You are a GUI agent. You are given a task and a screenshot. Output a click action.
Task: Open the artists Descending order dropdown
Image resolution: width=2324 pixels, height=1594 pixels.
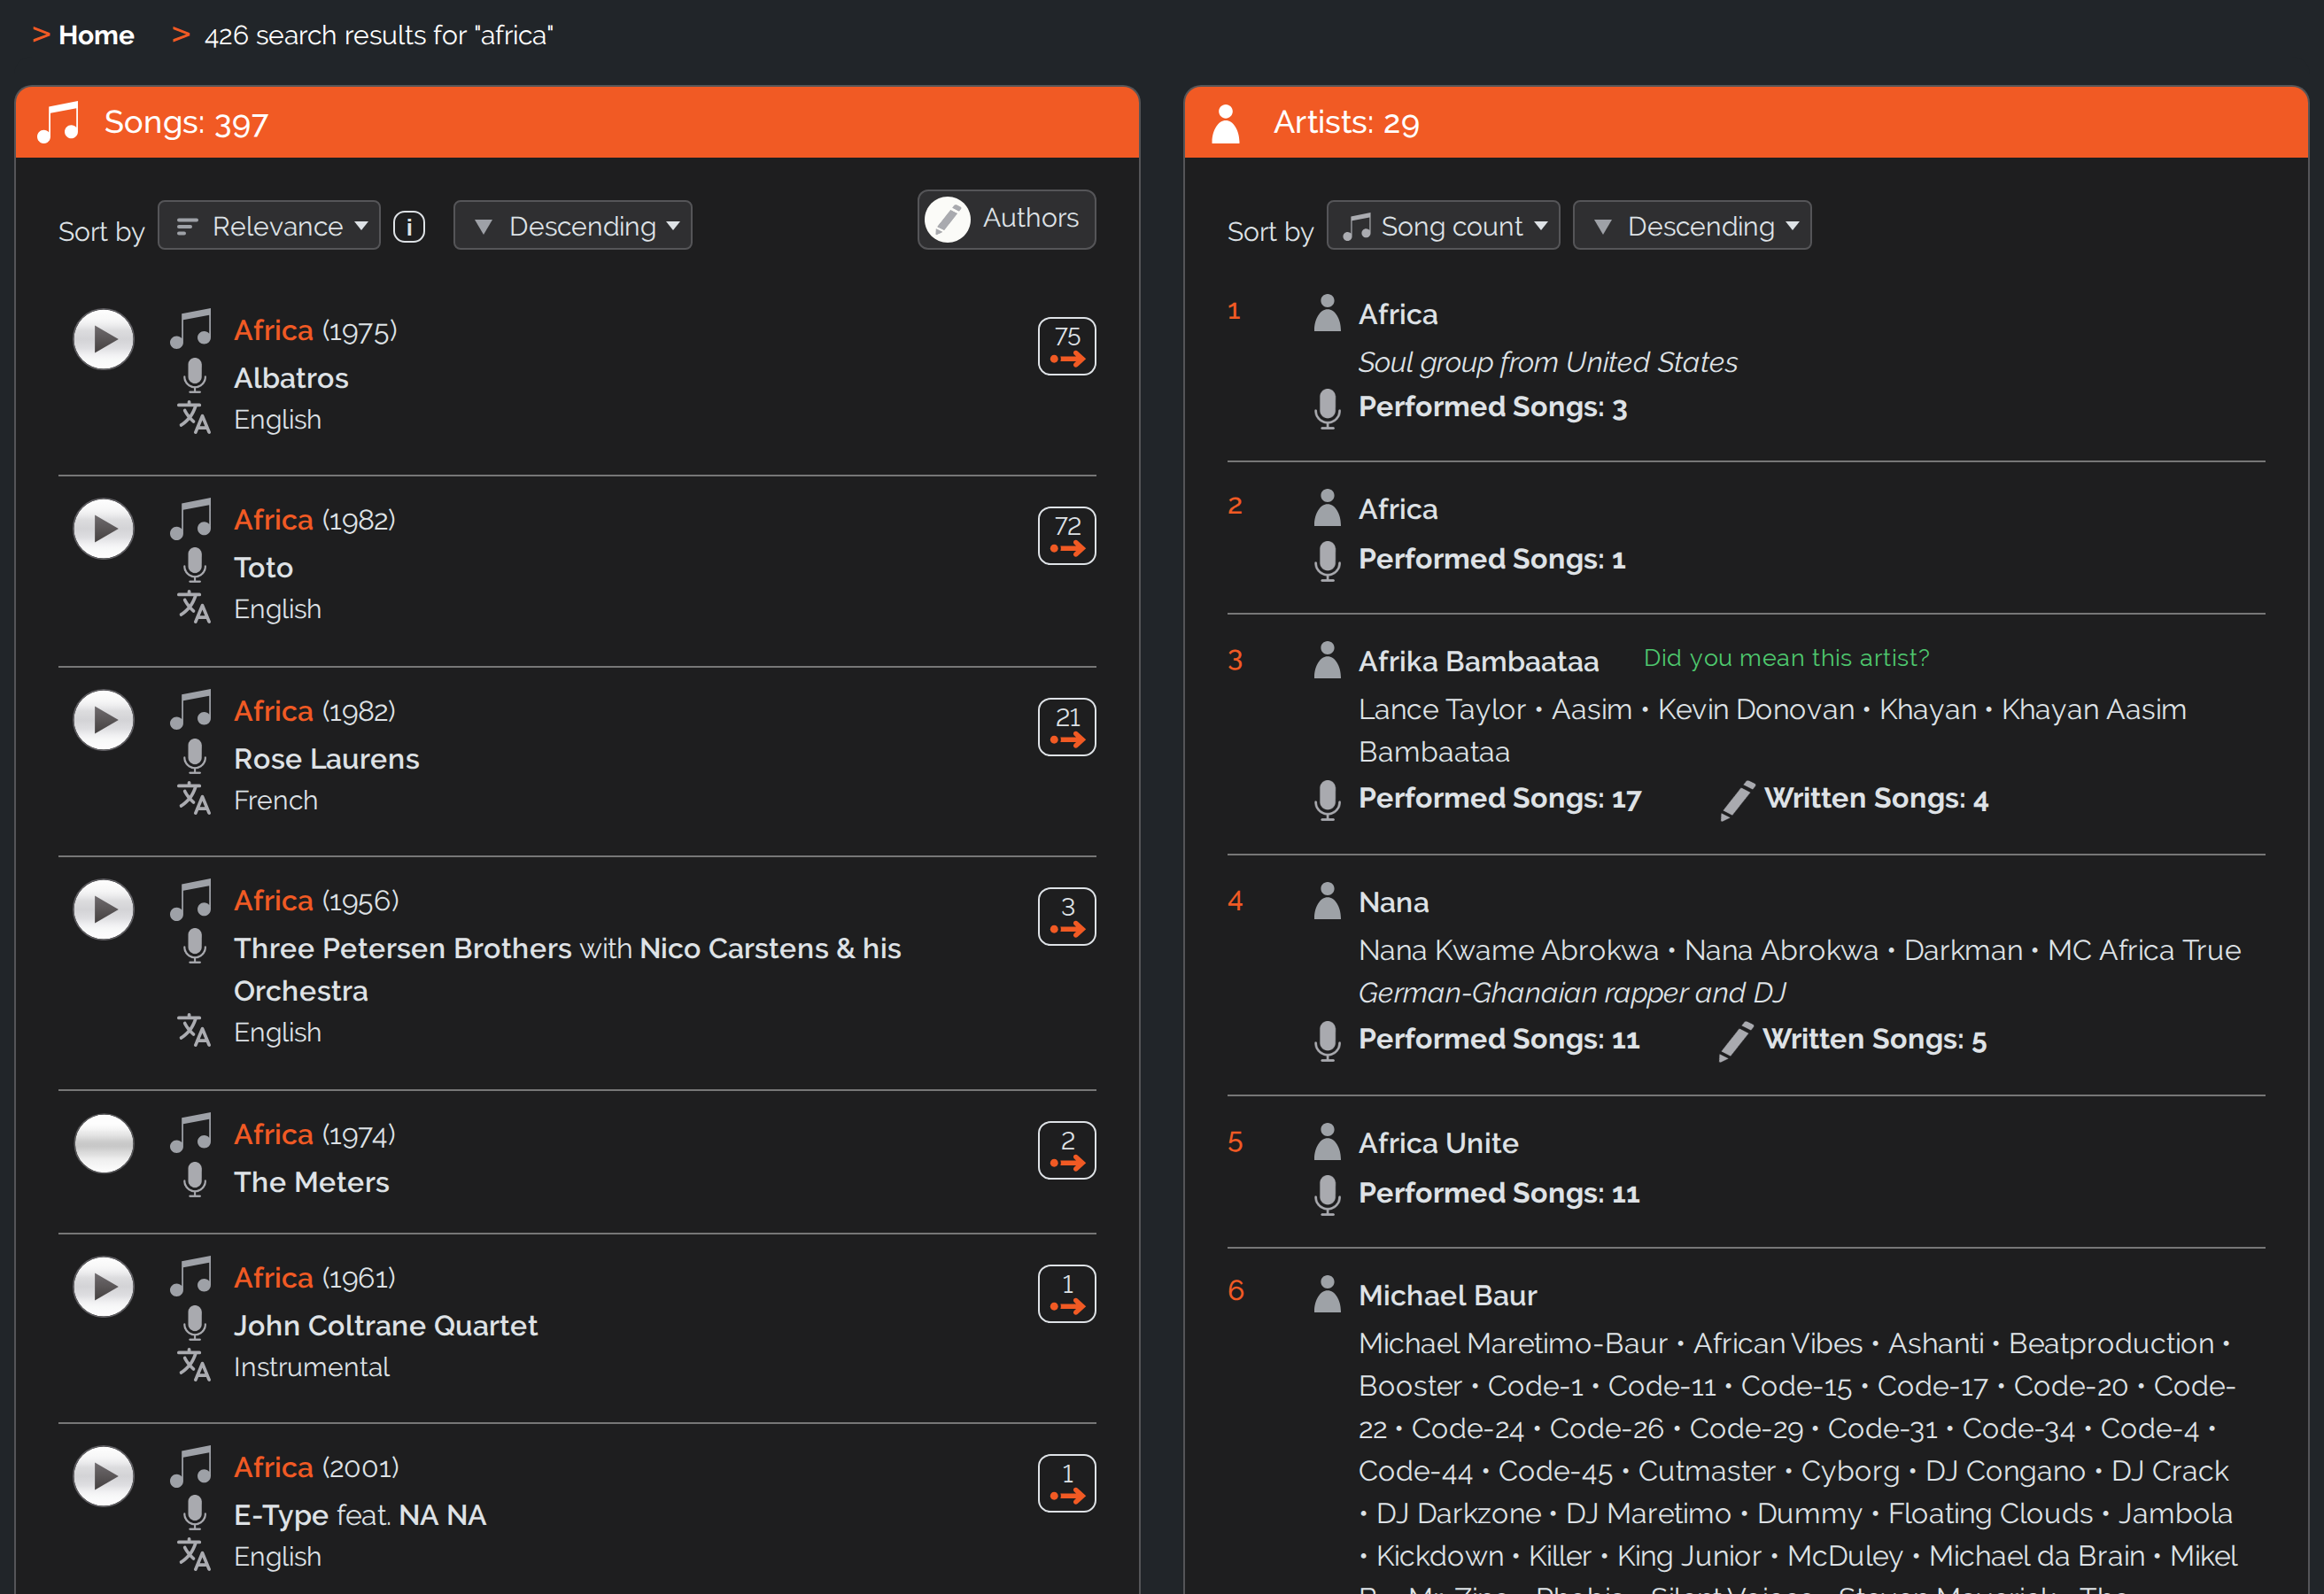1692,226
